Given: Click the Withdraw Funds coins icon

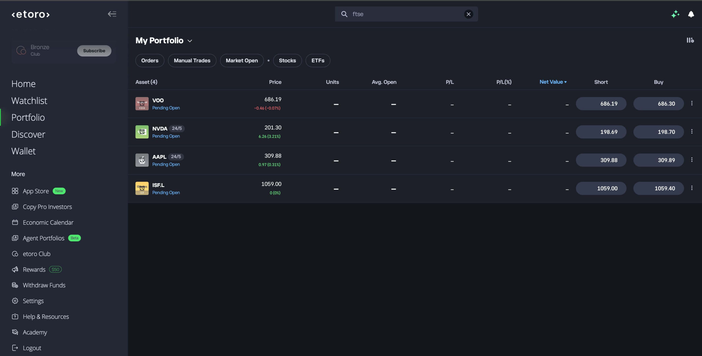Looking at the screenshot, I should 15,285.
